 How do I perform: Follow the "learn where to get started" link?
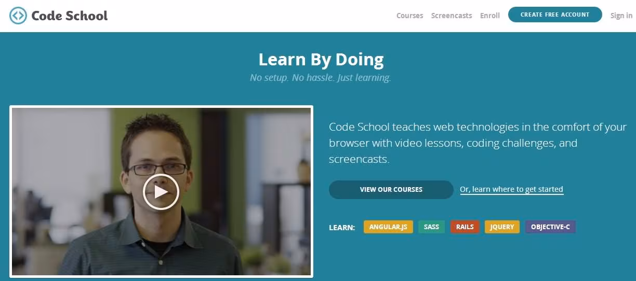click(x=511, y=189)
